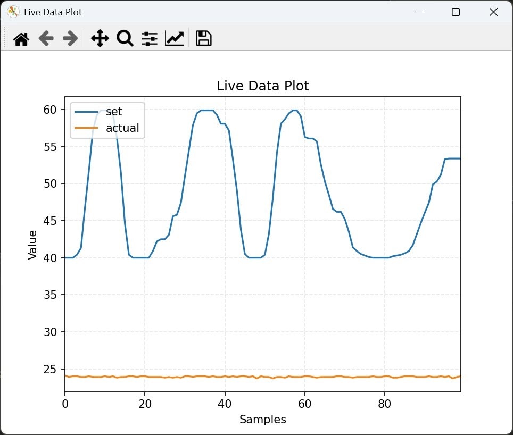Maximize the Live Data Plot window
This screenshot has height=435, width=513.
(456, 12)
